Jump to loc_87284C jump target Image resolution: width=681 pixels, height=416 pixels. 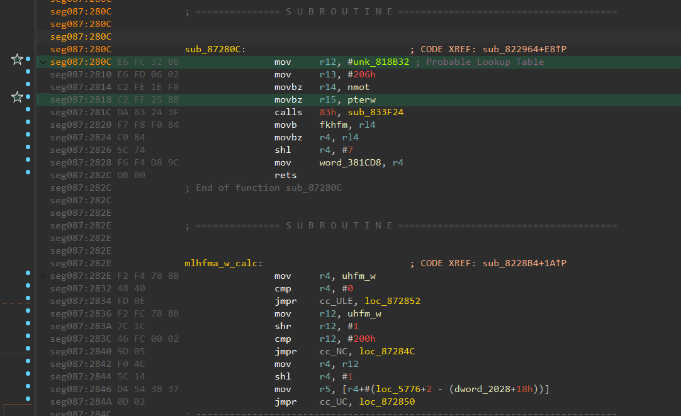click(x=387, y=351)
